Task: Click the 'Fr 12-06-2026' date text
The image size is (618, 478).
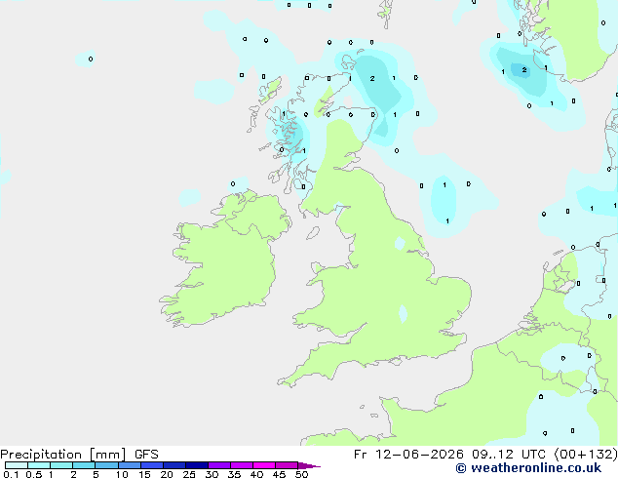Action: point(408,455)
